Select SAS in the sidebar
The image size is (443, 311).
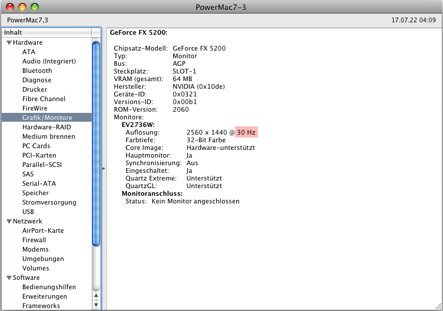click(28, 174)
